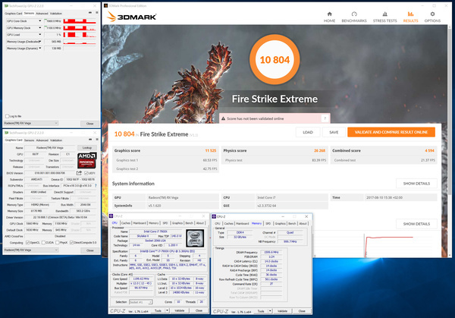Open the About tab in CPU-Z CPU window
The width and height of the screenshot is (455, 318).
pos(200,223)
